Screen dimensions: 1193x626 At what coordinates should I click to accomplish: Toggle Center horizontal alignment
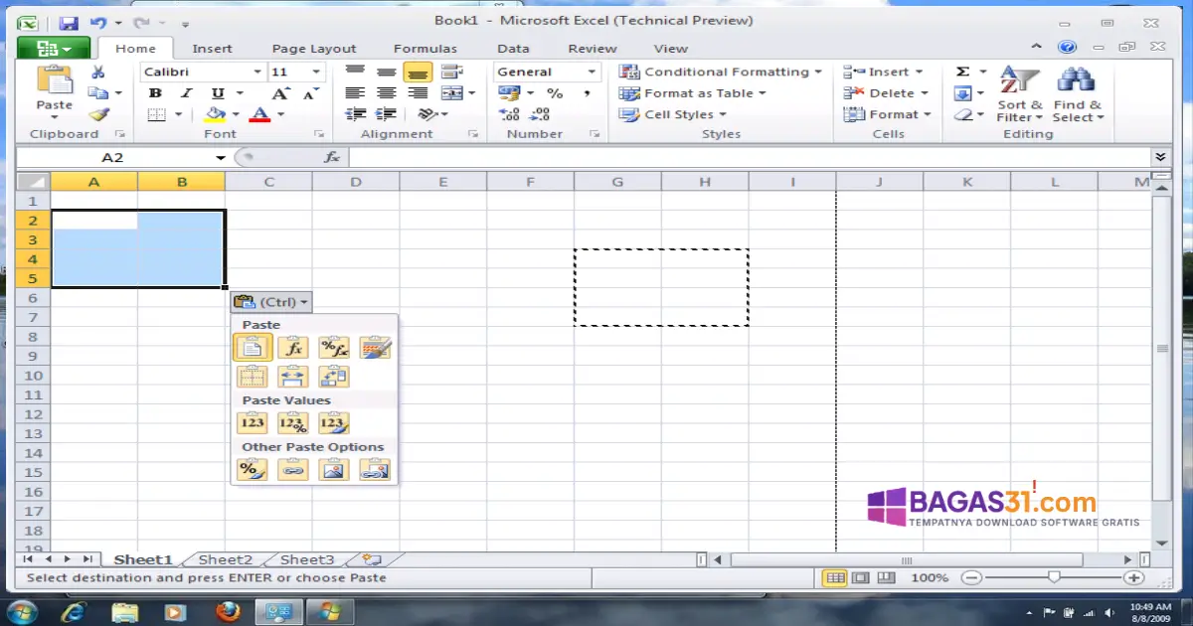click(x=386, y=93)
